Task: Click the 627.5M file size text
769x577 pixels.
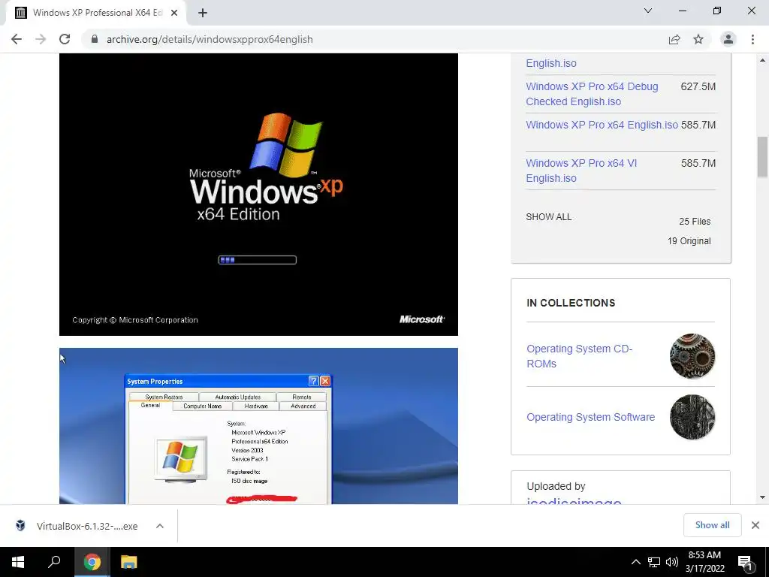Action: [x=698, y=86]
